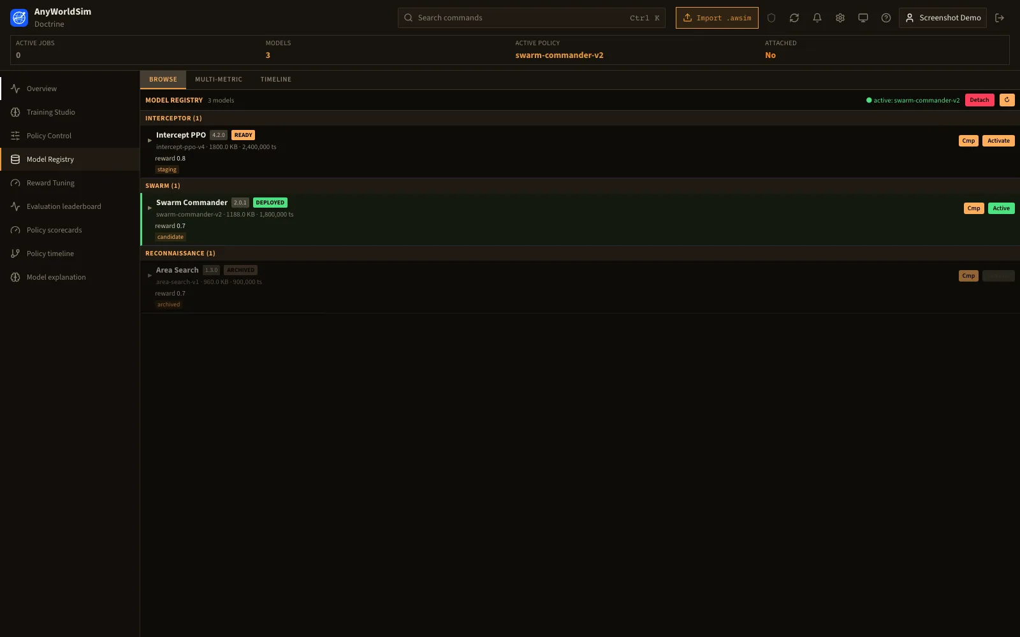This screenshot has width=1020, height=637.
Task: Click the Evaluation leaderboard pulse icon
Action: [15, 206]
